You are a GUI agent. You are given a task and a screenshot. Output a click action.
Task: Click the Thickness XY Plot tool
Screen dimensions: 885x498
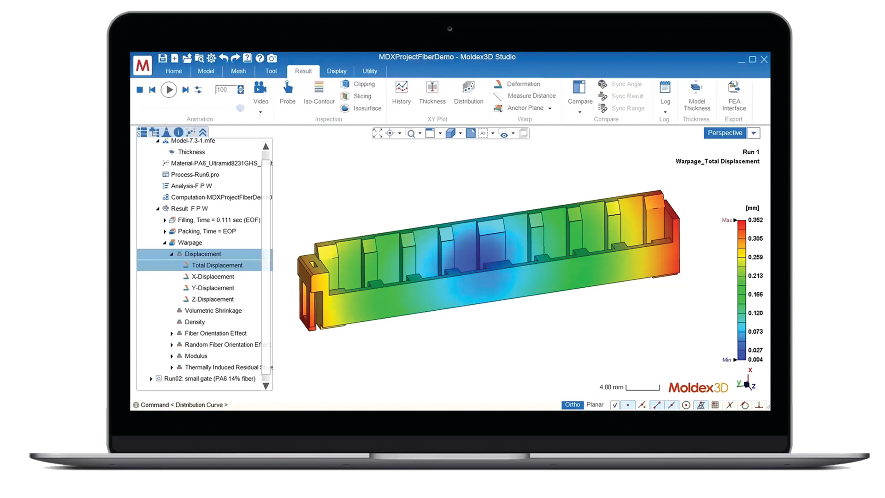click(x=432, y=92)
